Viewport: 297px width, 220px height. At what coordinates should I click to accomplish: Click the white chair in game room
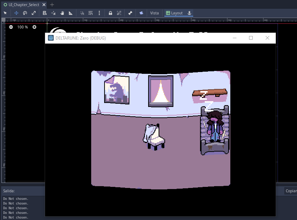[154, 137]
